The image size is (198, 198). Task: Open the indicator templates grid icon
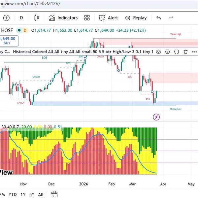tap(87, 18)
